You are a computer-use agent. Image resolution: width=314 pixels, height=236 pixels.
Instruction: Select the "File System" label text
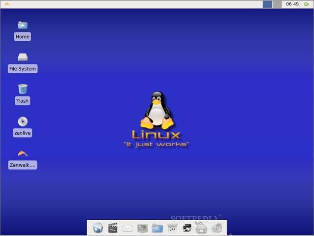[x=23, y=69]
